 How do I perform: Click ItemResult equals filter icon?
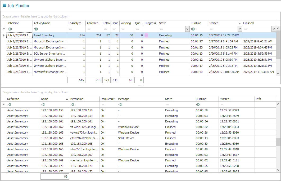(x=103, y=104)
